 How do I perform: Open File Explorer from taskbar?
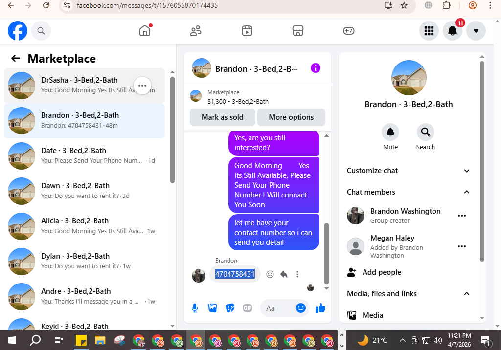pos(100,340)
